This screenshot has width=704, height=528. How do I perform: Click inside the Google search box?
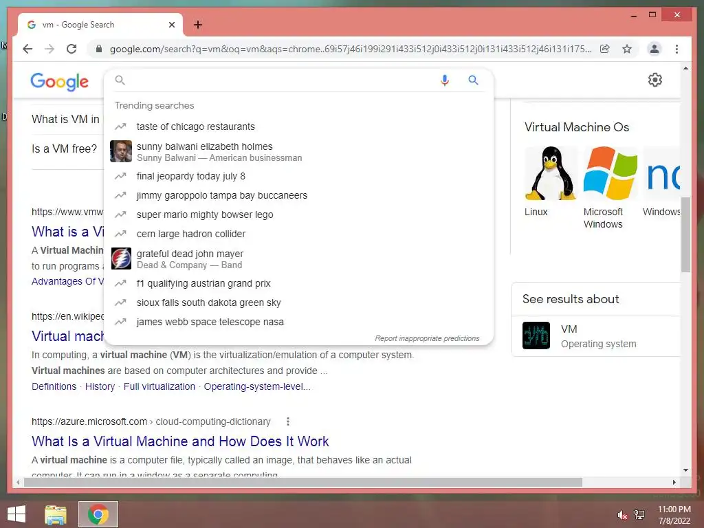point(280,80)
